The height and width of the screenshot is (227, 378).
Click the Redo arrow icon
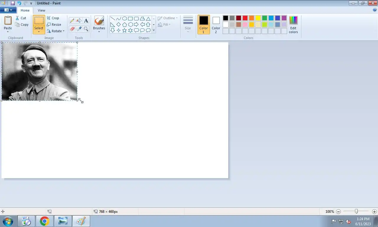tap(25, 3)
